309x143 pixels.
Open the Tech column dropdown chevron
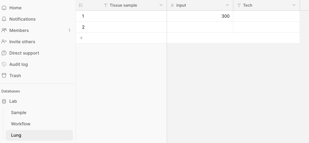pos(294,5)
